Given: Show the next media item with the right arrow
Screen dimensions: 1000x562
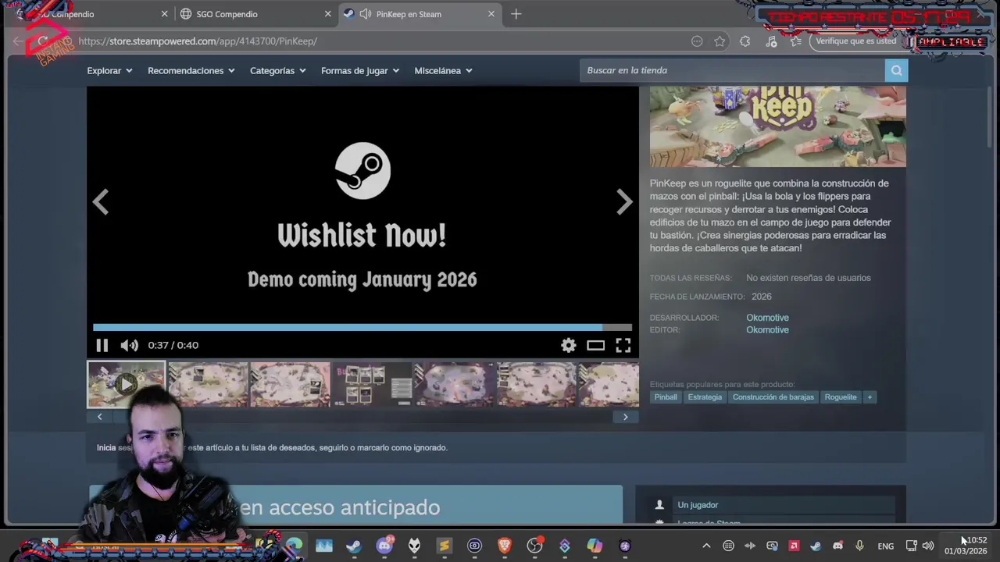Looking at the screenshot, I should tap(623, 202).
